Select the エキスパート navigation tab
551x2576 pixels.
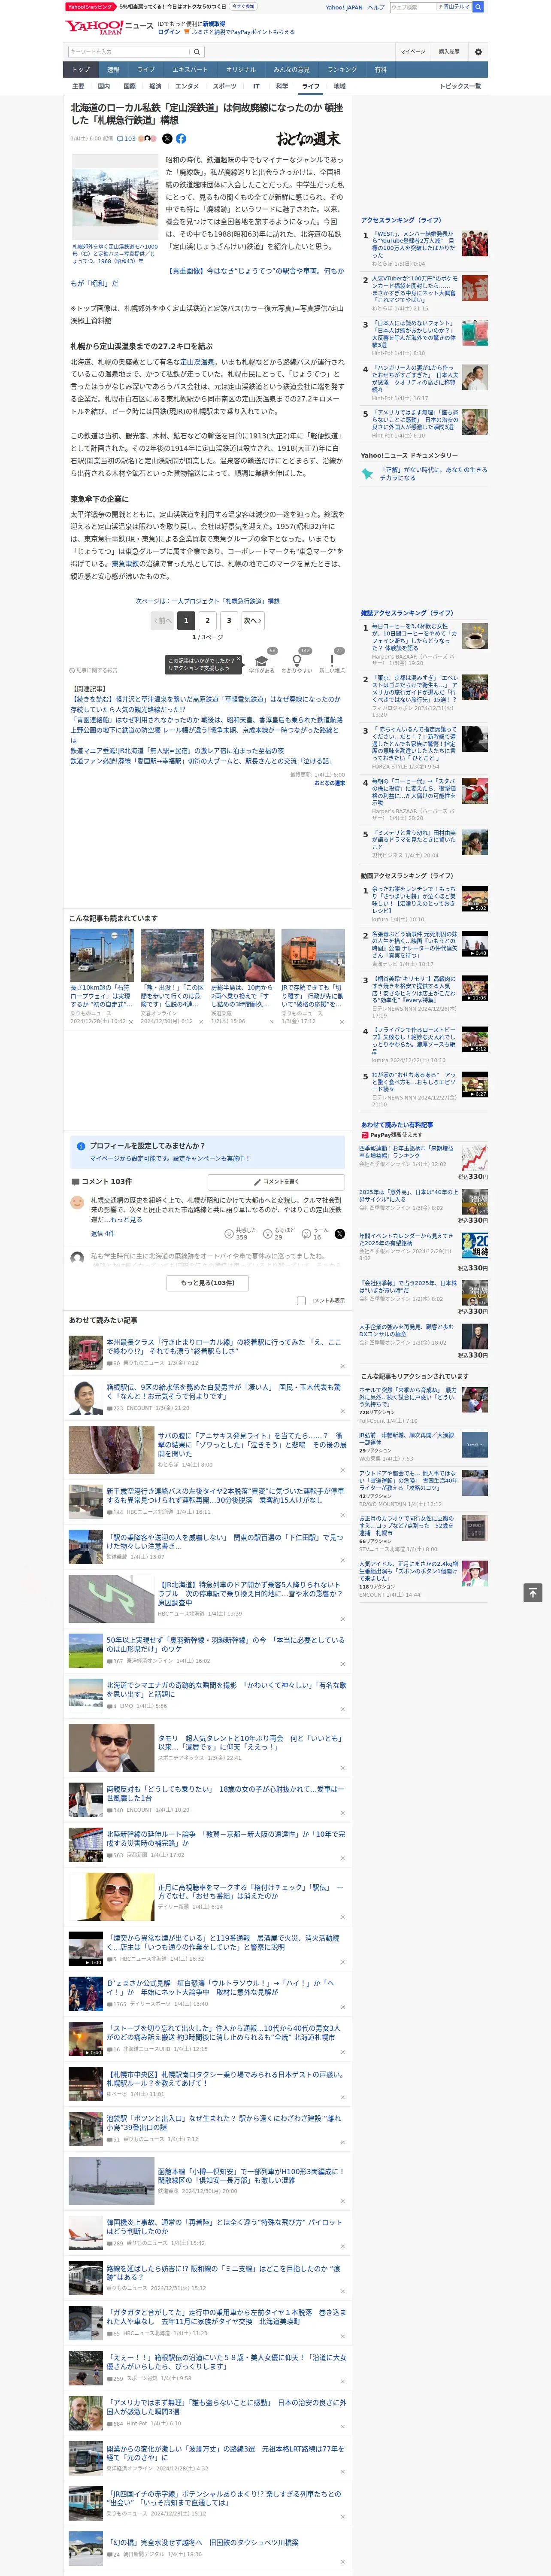pos(190,69)
